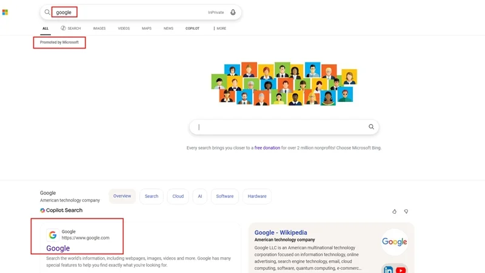Image resolution: width=485 pixels, height=273 pixels.
Task: Open the Google result title link
Action: (x=58, y=248)
